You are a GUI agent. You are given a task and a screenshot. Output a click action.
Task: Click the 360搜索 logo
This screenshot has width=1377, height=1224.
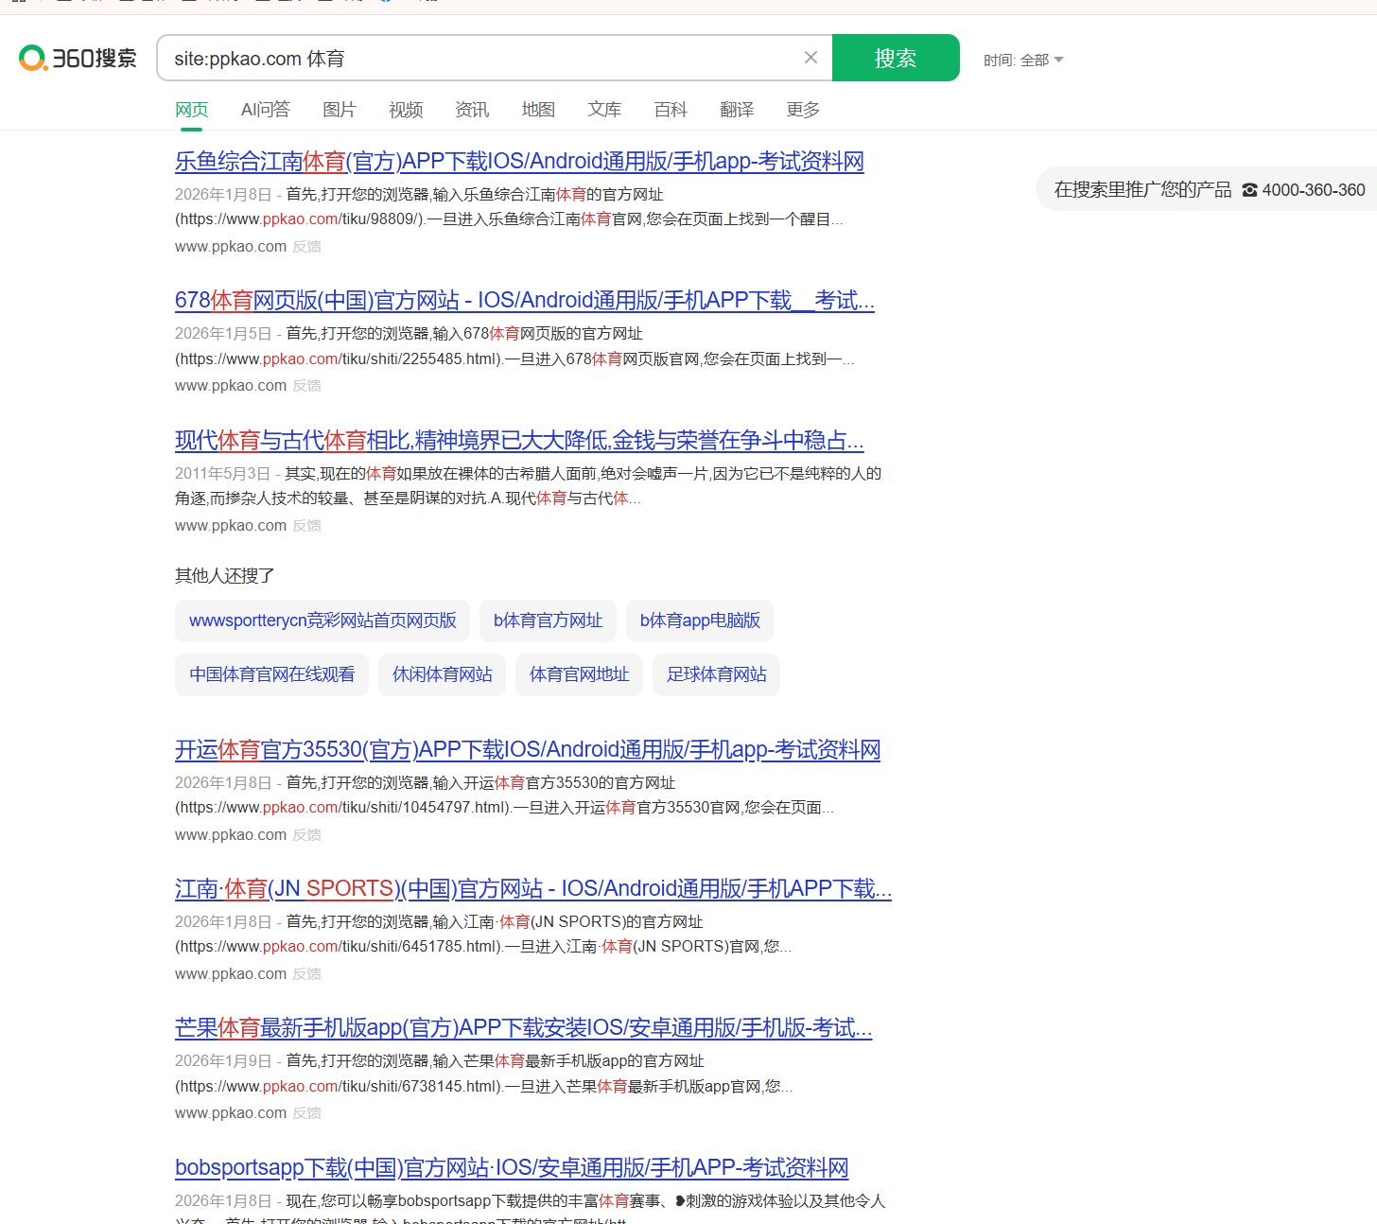(78, 58)
